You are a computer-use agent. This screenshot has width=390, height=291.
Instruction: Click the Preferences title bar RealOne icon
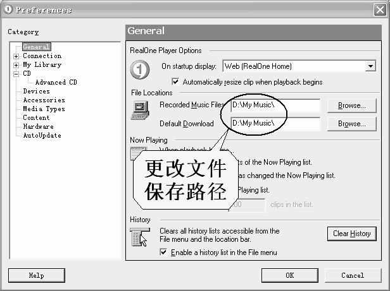[x=8, y=9]
